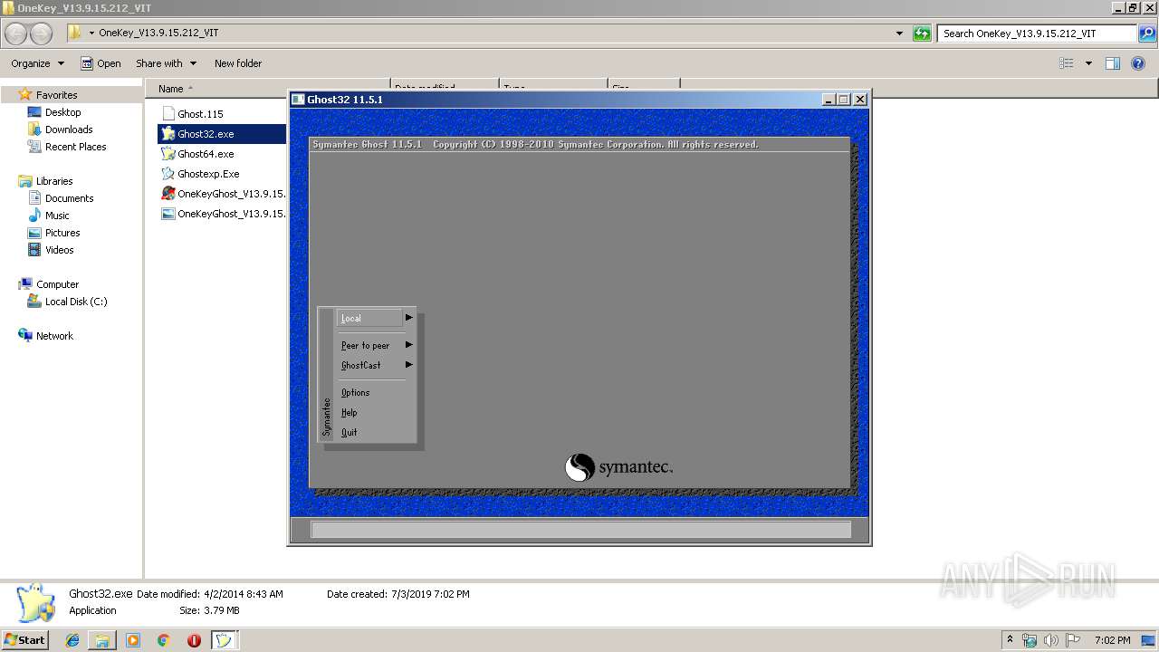Image resolution: width=1159 pixels, height=652 pixels.
Task: Launch Chrome from taskbar
Action: [x=163, y=640]
